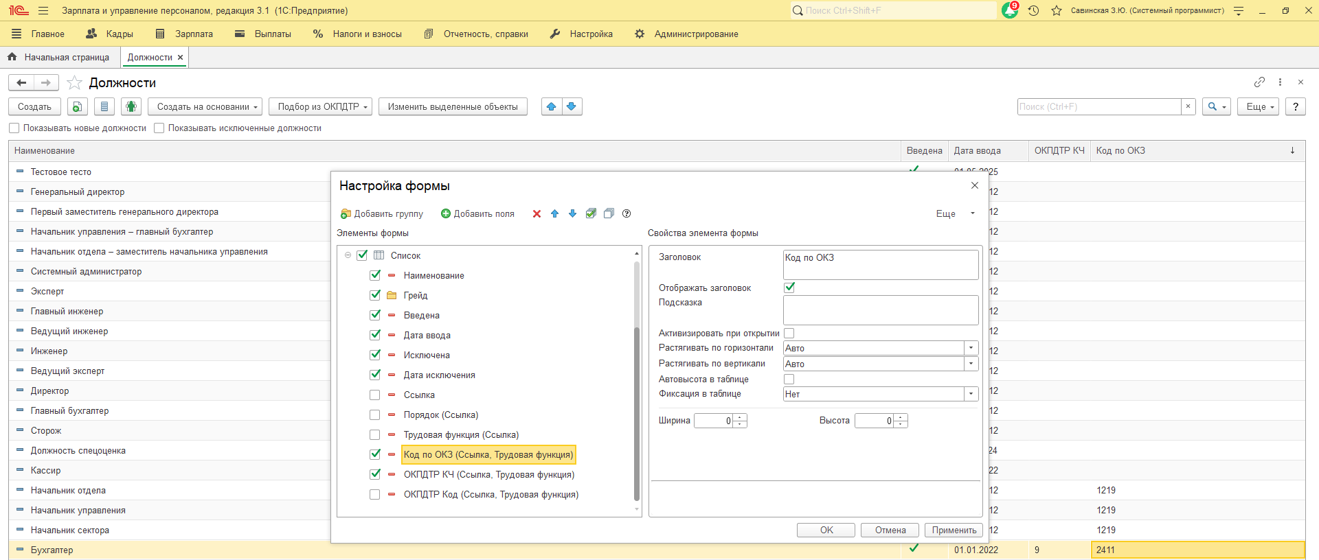Click the check all elements icon

pyautogui.click(x=591, y=214)
